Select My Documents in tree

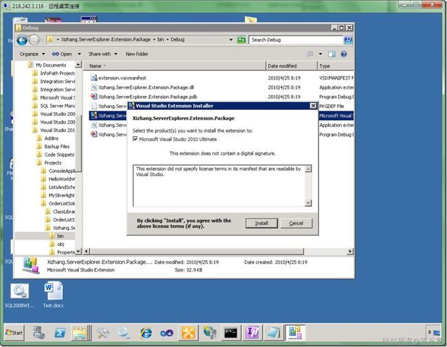pos(51,65)
